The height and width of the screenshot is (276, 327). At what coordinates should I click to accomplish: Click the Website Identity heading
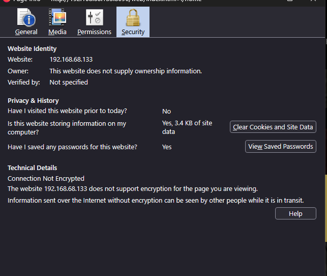32,48
